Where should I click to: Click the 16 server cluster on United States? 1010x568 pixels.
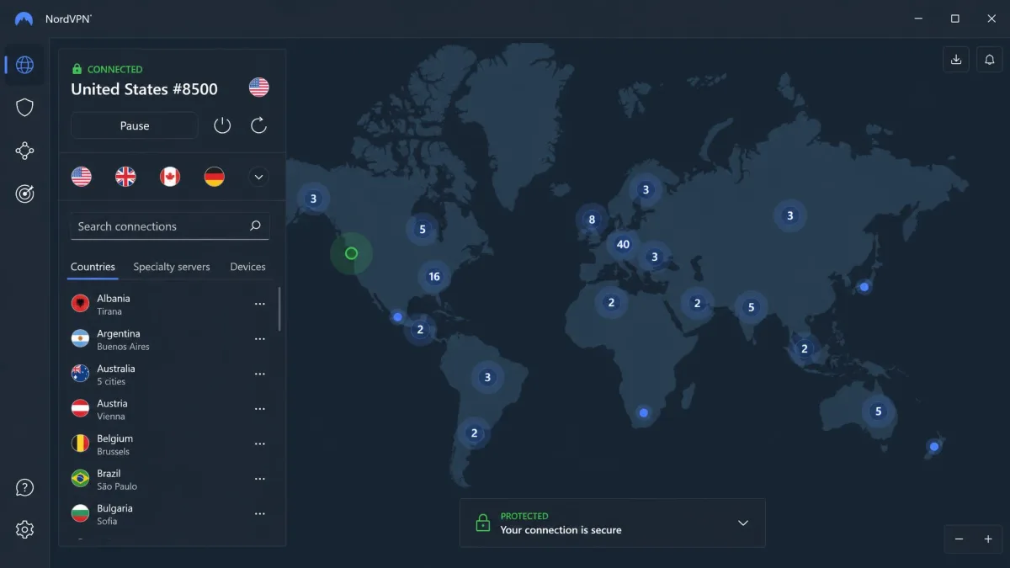[x=434, y=276]
